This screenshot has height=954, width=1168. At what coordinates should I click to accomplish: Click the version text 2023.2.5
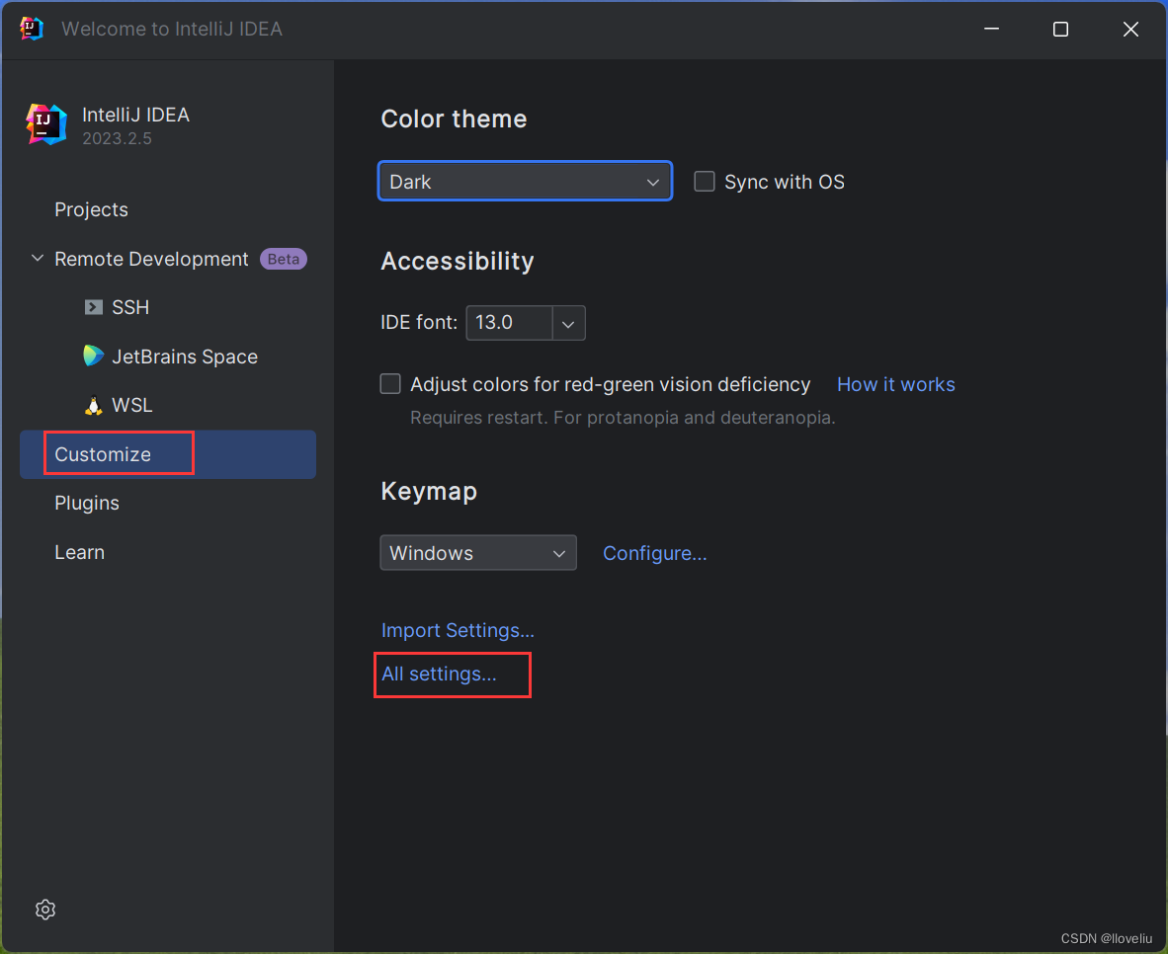tap(117, 138)
